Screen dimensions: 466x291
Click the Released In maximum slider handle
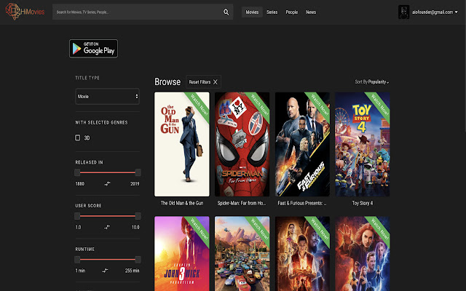(138, 172)
